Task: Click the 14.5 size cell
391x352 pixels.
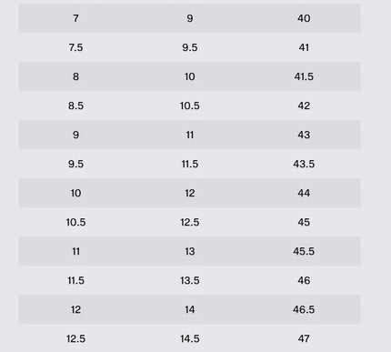Action: tap(190, 338)
